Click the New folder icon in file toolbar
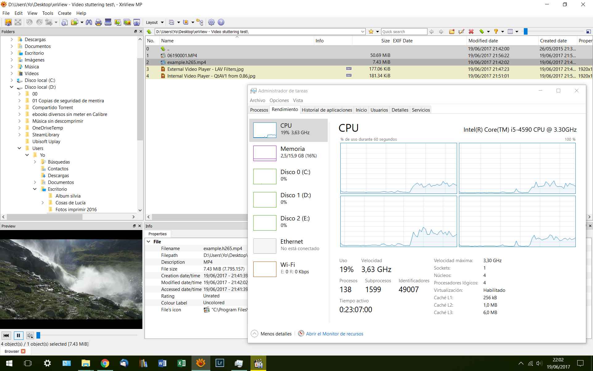This screenshot has width=593, height=371. point(452,32)
